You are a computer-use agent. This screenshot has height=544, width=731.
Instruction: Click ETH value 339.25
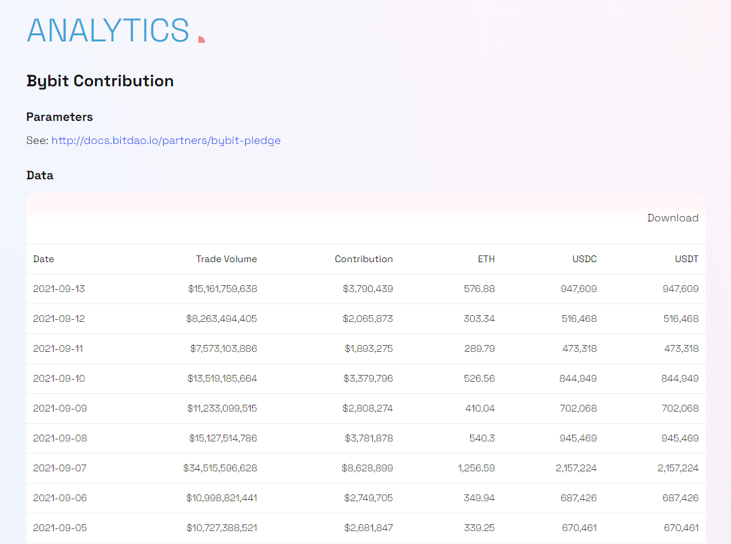click(479, 528)
